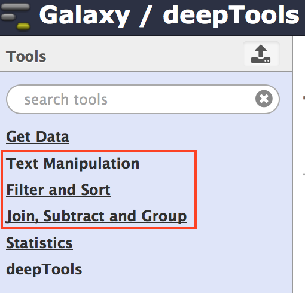Choose the Statistics link below the red box
This screenshot has width=305, height=293.
tap(39, 243)
